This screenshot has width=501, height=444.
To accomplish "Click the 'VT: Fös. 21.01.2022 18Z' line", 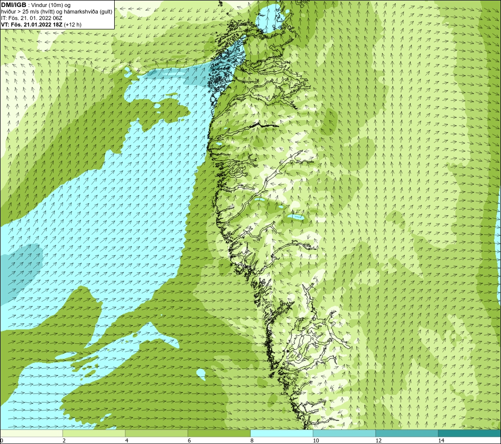I will coord(32,25).
